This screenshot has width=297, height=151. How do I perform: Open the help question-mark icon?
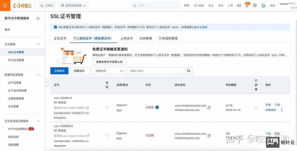click(x=255, y=6)
